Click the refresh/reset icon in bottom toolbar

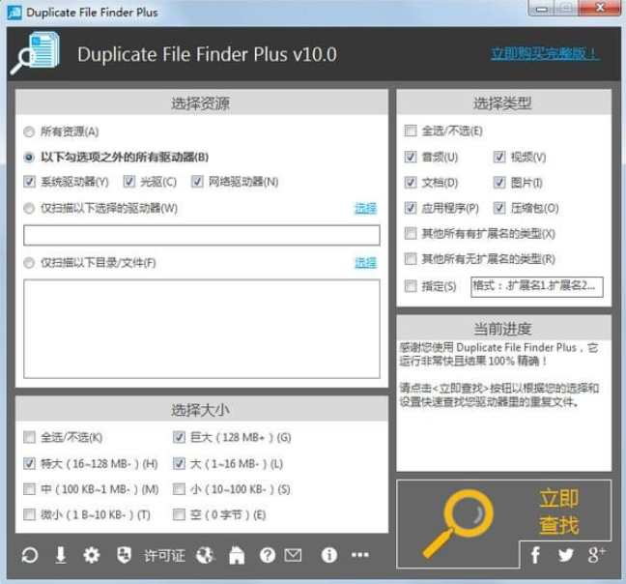click(x=30, y=555)
